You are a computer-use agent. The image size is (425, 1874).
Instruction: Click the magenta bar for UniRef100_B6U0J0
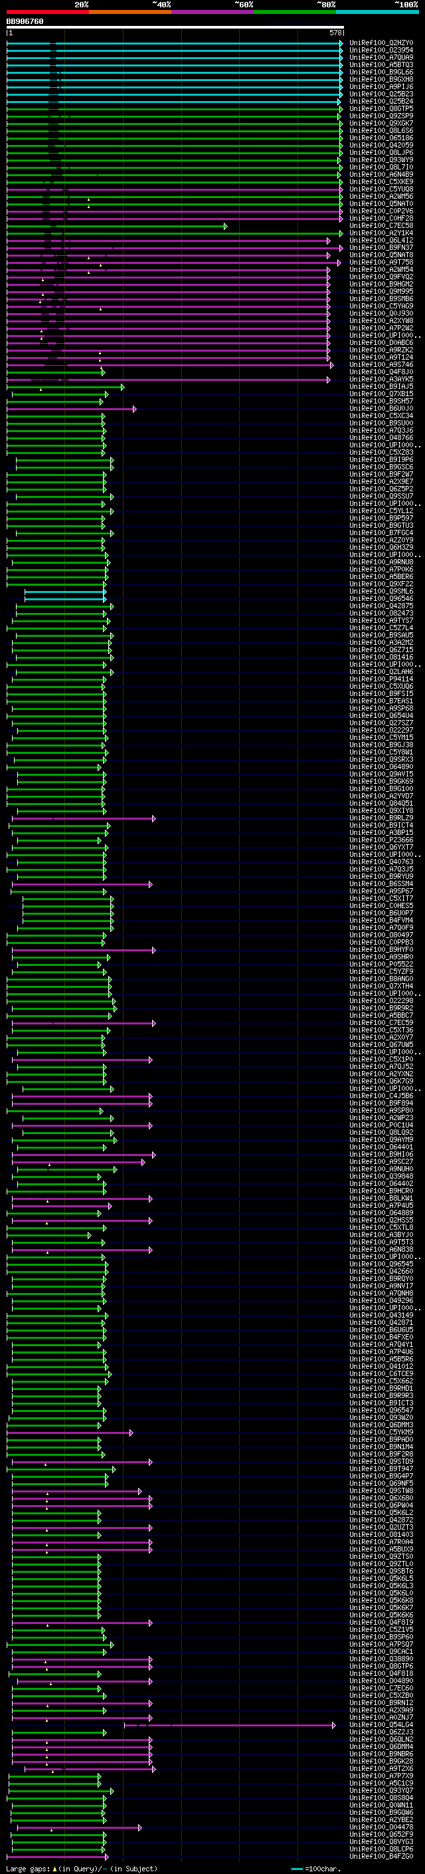(x=71, y=409)
